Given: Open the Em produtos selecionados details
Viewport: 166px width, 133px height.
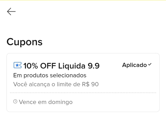Looking at the screenshot, I should coord(50,75).
